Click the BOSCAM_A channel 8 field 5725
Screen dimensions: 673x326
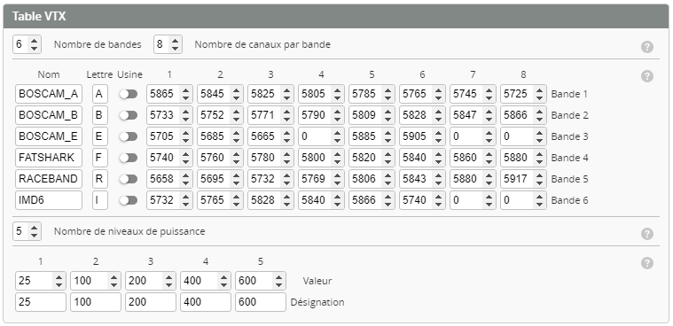(x=523, y=94)
